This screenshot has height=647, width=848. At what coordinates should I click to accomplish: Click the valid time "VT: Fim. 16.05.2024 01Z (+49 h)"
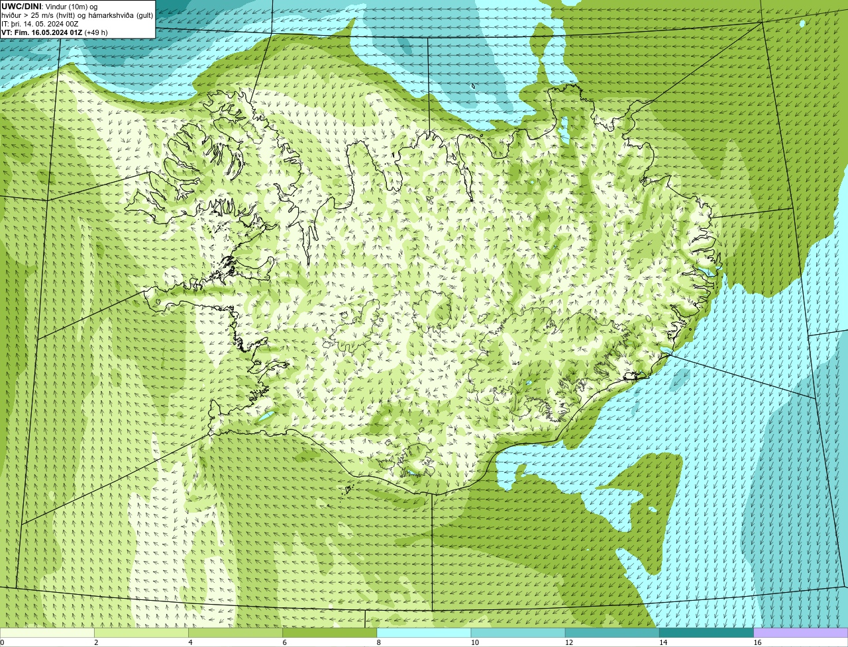[54, 32]
